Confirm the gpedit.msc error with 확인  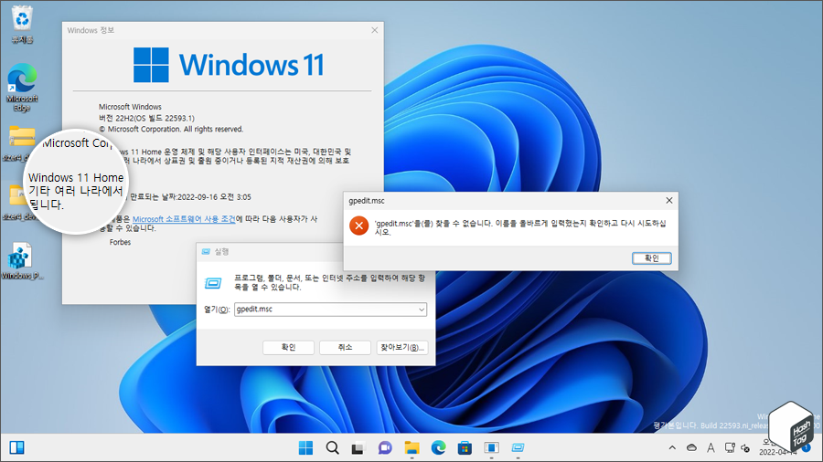[x=651, y=258]
